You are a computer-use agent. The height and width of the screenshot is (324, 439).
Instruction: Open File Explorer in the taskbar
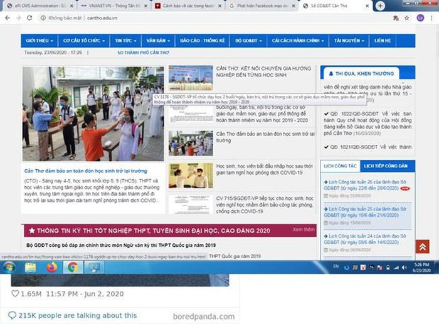click(30, 267)
